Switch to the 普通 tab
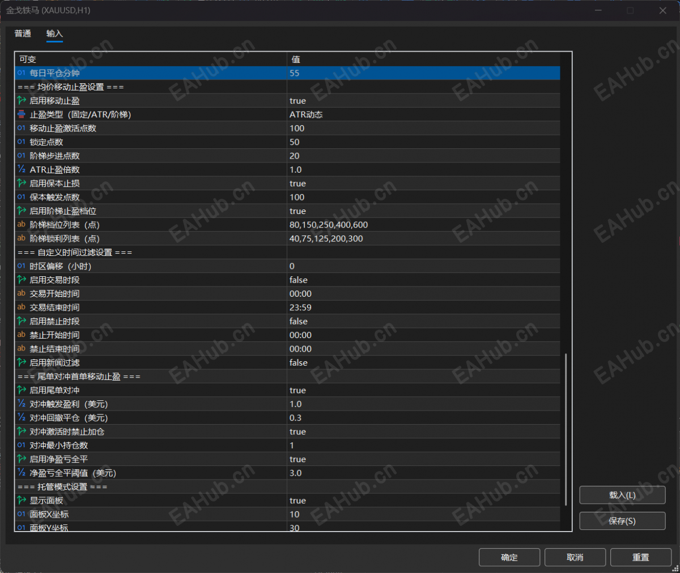The image size is (680, 573). pyautogui.click(x=23, y=34)
